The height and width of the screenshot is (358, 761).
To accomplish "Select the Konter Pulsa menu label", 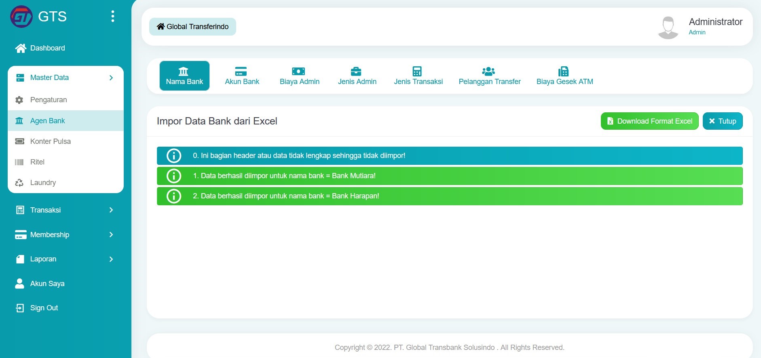I will (x=51, y=141).
